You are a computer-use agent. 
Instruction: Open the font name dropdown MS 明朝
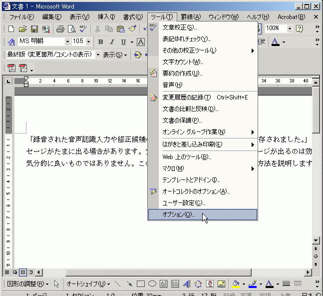[x=67, y=41]
